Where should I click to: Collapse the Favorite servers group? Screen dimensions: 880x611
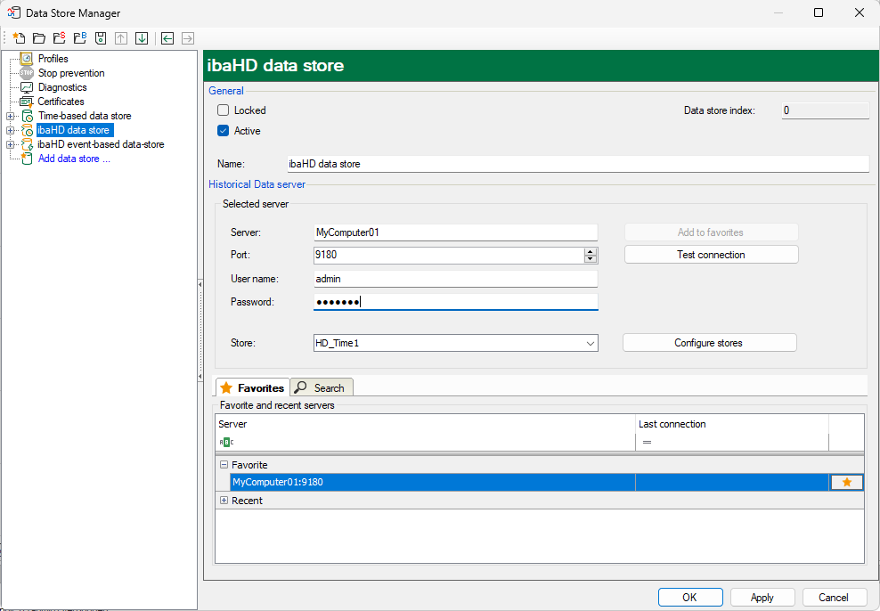(224, 465)
